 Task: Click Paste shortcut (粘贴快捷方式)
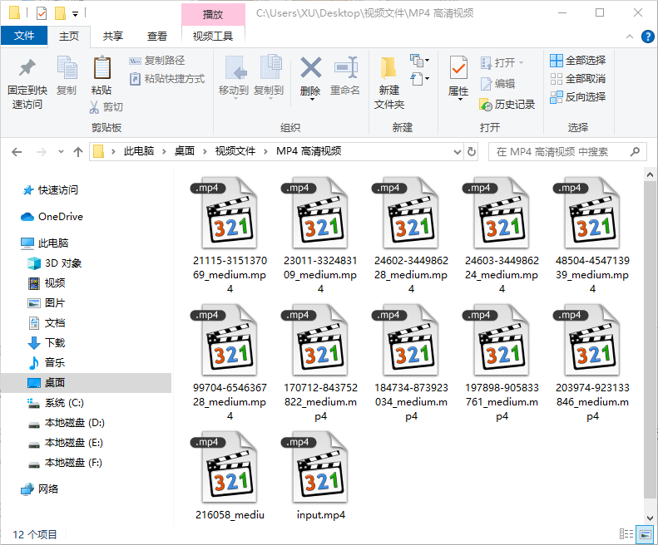click(167, 79)
